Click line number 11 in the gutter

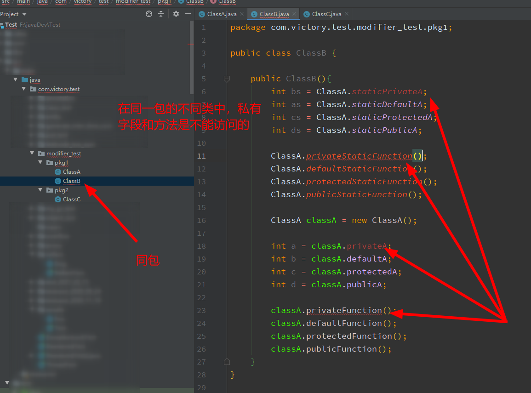tap(201, 156)
